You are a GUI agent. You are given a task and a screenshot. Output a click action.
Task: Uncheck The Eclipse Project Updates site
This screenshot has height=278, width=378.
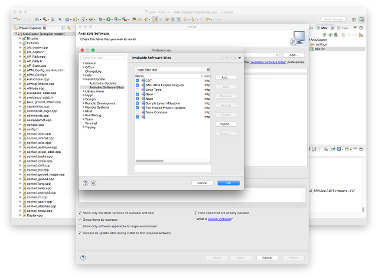(x=137, y=108)
